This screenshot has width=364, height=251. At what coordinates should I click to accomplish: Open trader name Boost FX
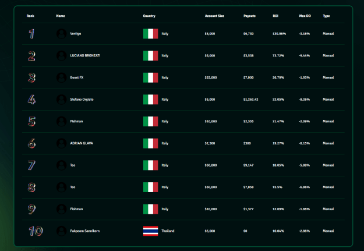[x=77, y=77]
